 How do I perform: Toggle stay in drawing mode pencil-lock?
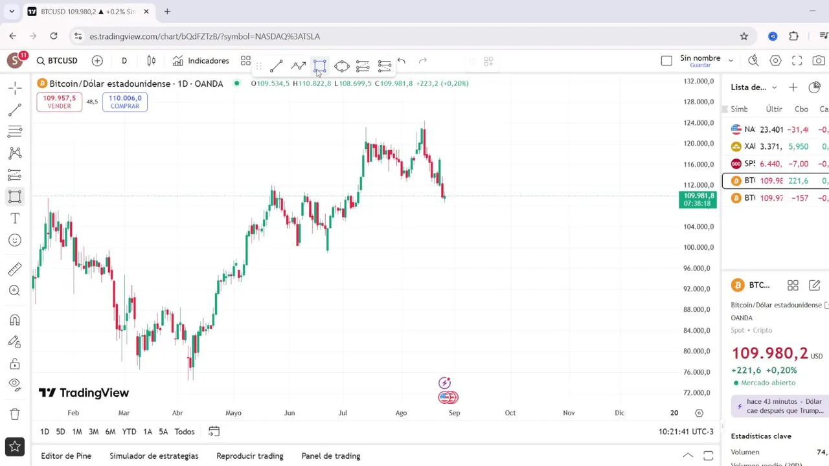(15, 342)
